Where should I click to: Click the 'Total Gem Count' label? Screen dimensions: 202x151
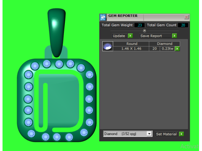(162, 25)
